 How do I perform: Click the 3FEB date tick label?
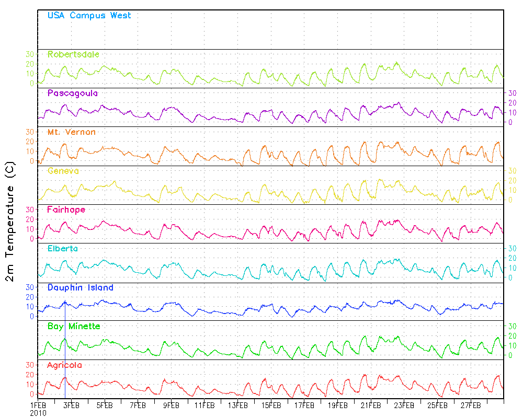[x=71, y=405]
